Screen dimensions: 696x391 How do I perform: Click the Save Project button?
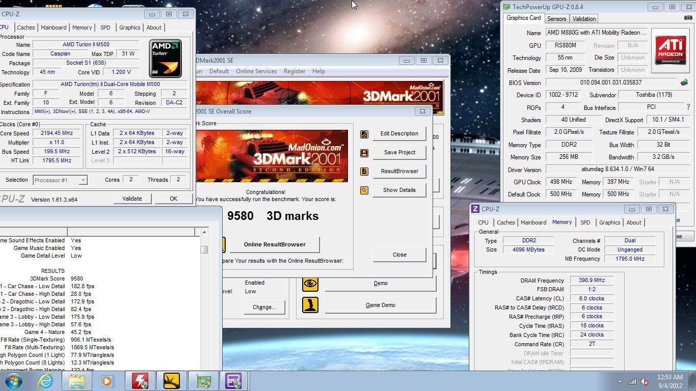click(399, 152)
